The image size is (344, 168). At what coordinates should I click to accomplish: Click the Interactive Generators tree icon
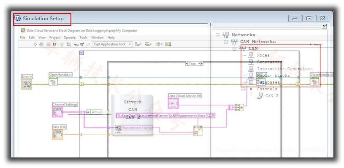251,69
